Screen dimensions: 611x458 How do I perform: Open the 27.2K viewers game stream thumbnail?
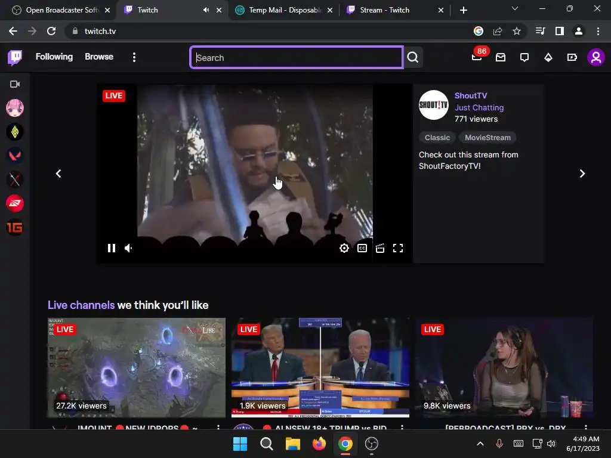coord(137,367)
